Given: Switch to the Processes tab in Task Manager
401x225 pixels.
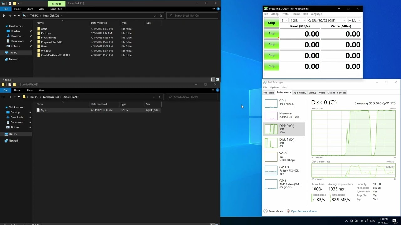Looking at the screenshot, I should click(x=269, y=93).
